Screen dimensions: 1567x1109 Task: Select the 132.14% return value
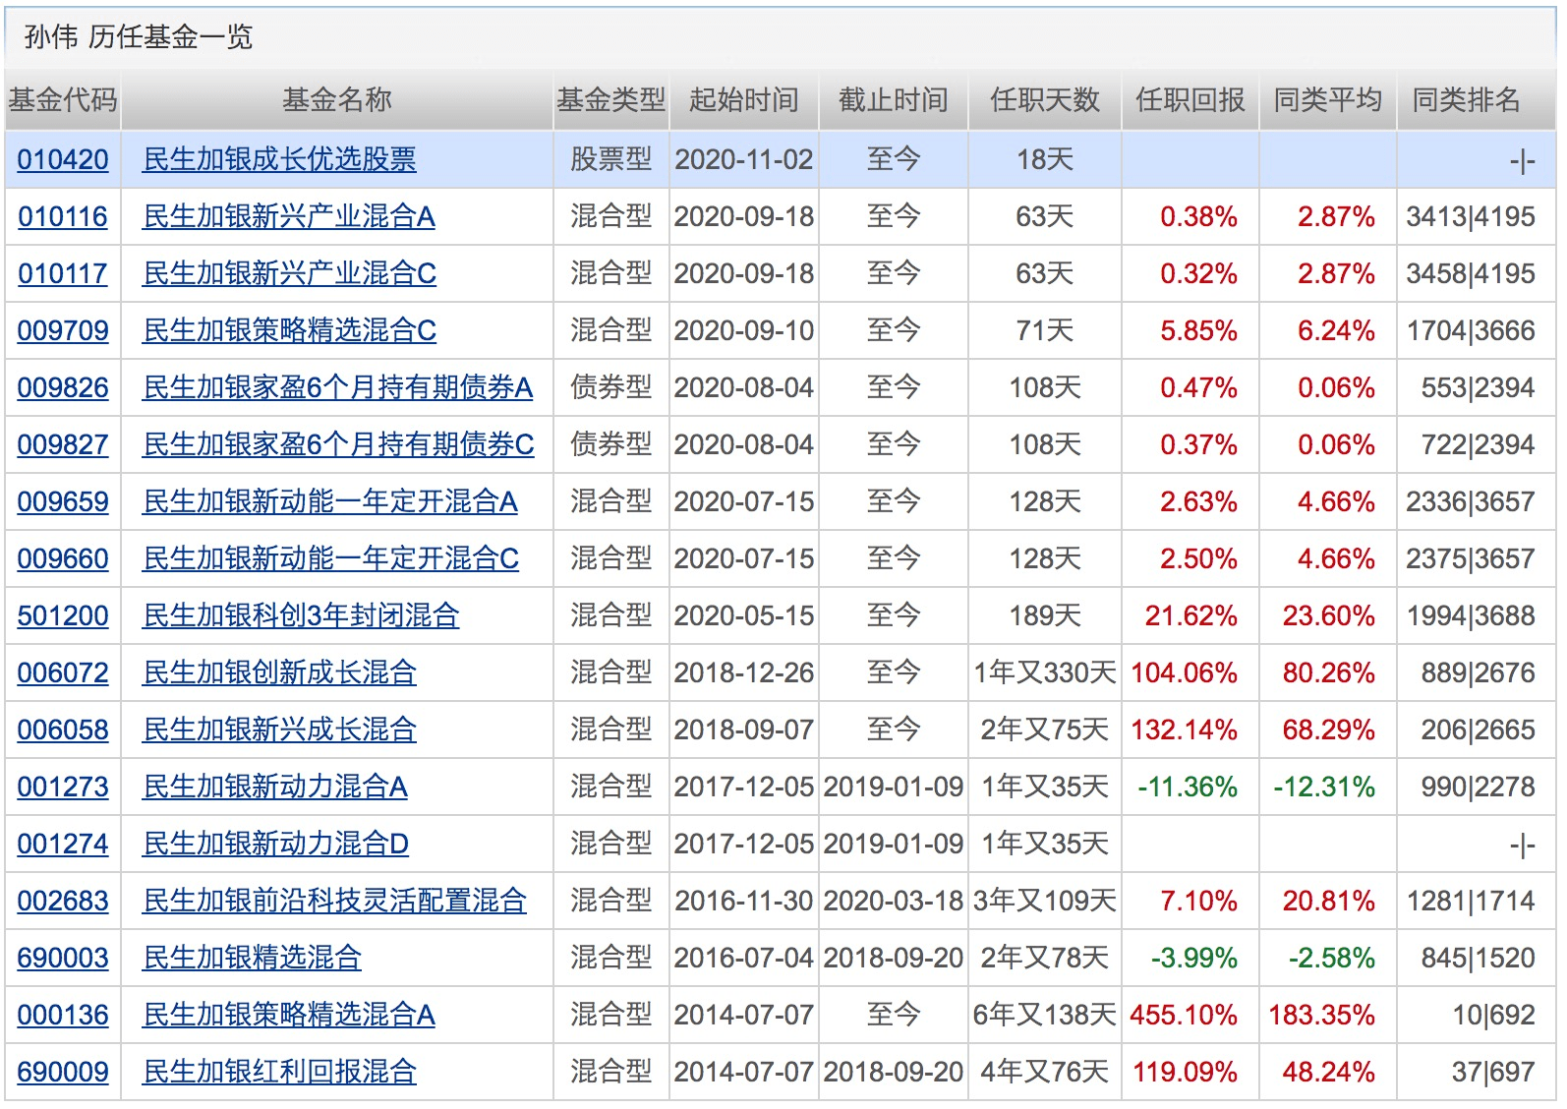click(x=1184, y=730)
